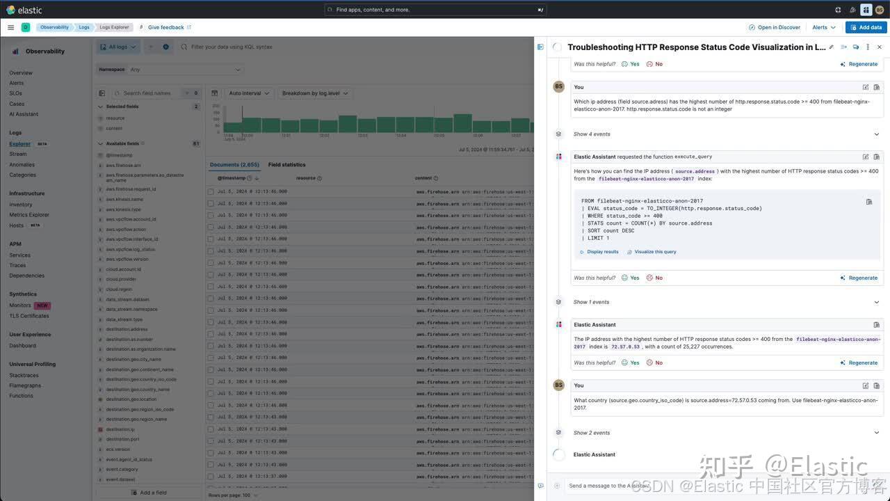Collapse the Selected fields section
This screenshot has height=501, width=890.
point(100,106)
